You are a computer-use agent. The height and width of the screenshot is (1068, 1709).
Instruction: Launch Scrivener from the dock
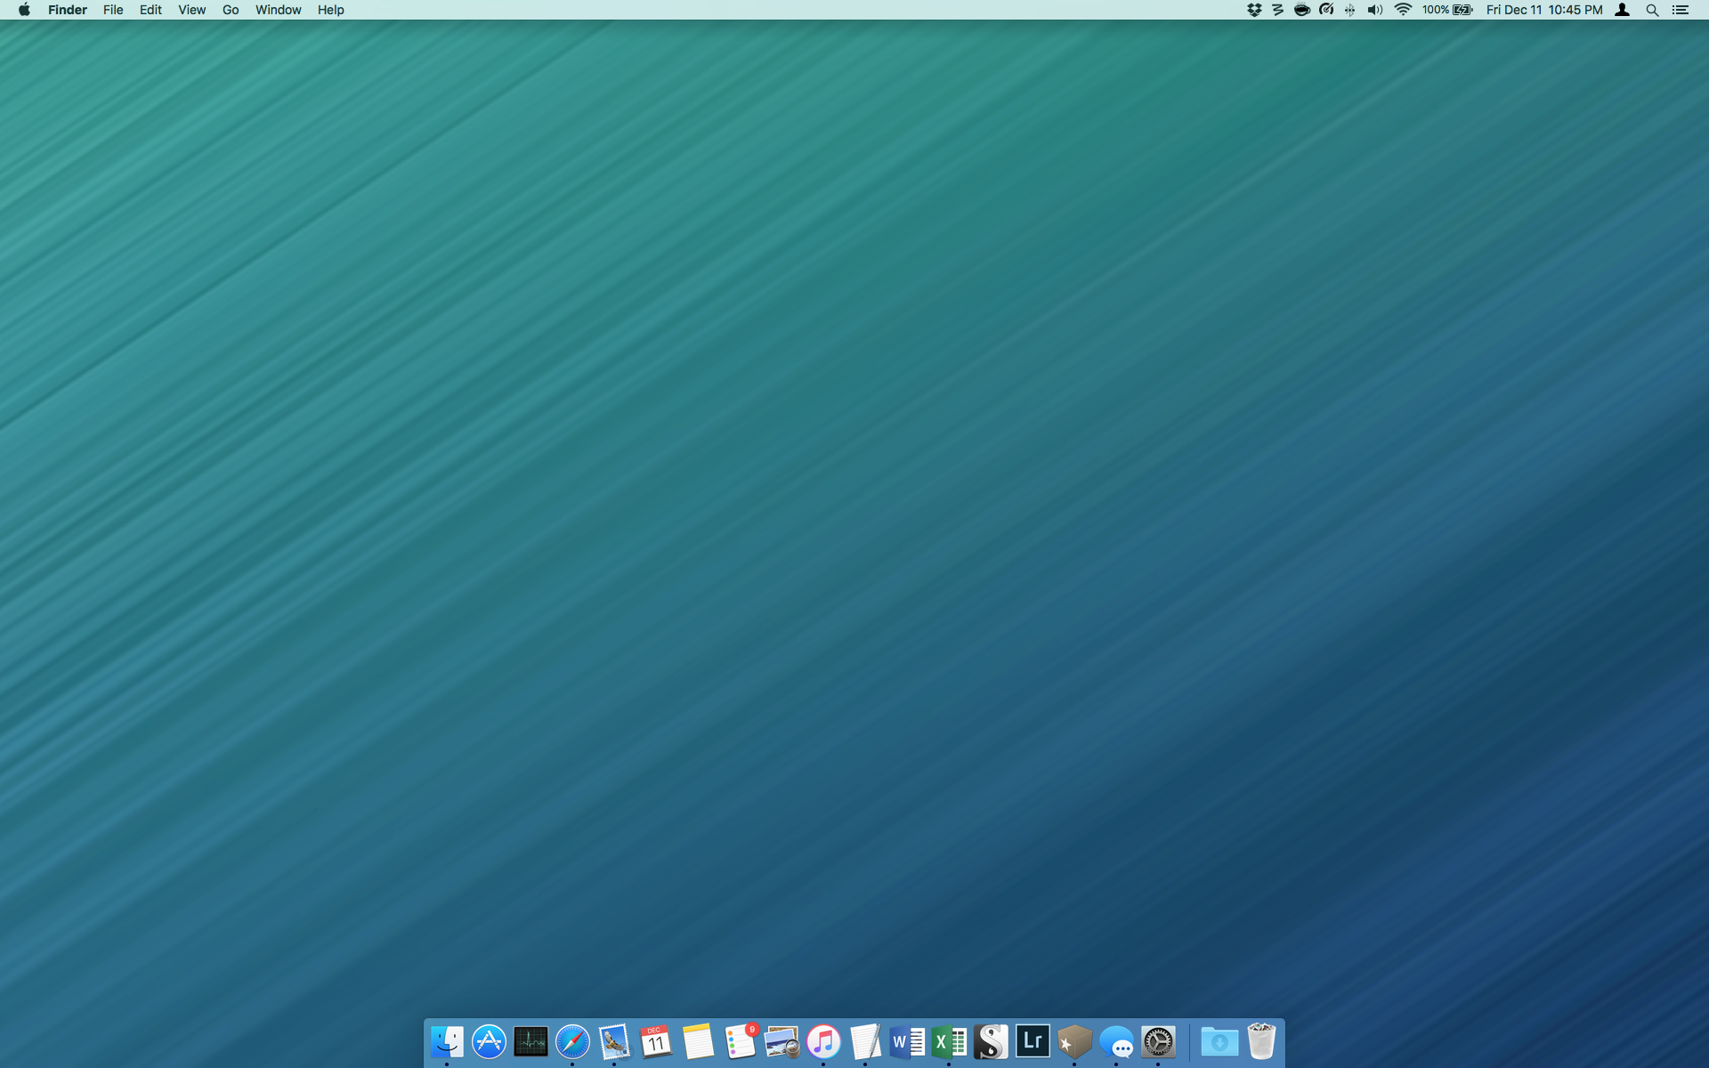[x=991, y=1041]
